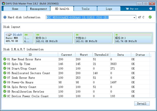
Task: Open the Logs tab
Action: 109,9
